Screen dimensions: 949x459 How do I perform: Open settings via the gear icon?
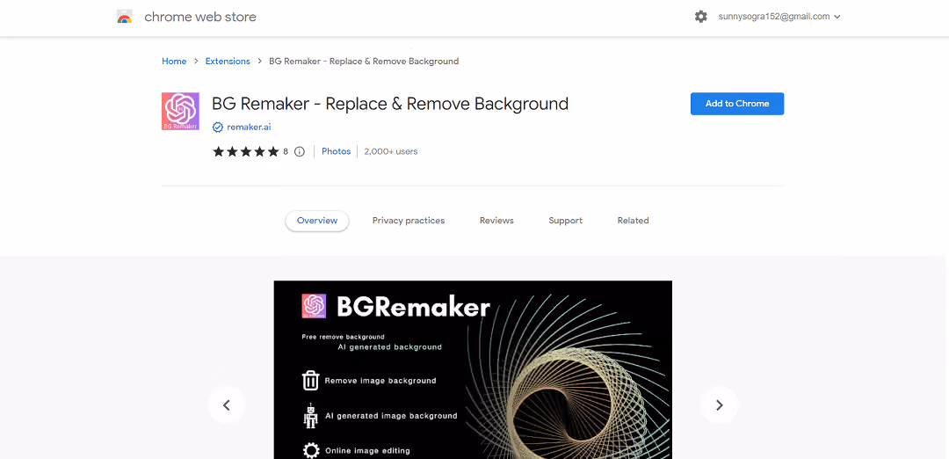701,17
